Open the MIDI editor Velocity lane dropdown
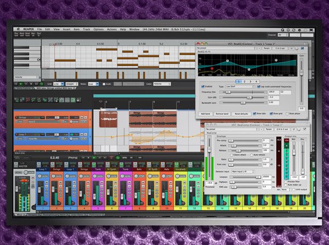 click(x=26, y=77)
